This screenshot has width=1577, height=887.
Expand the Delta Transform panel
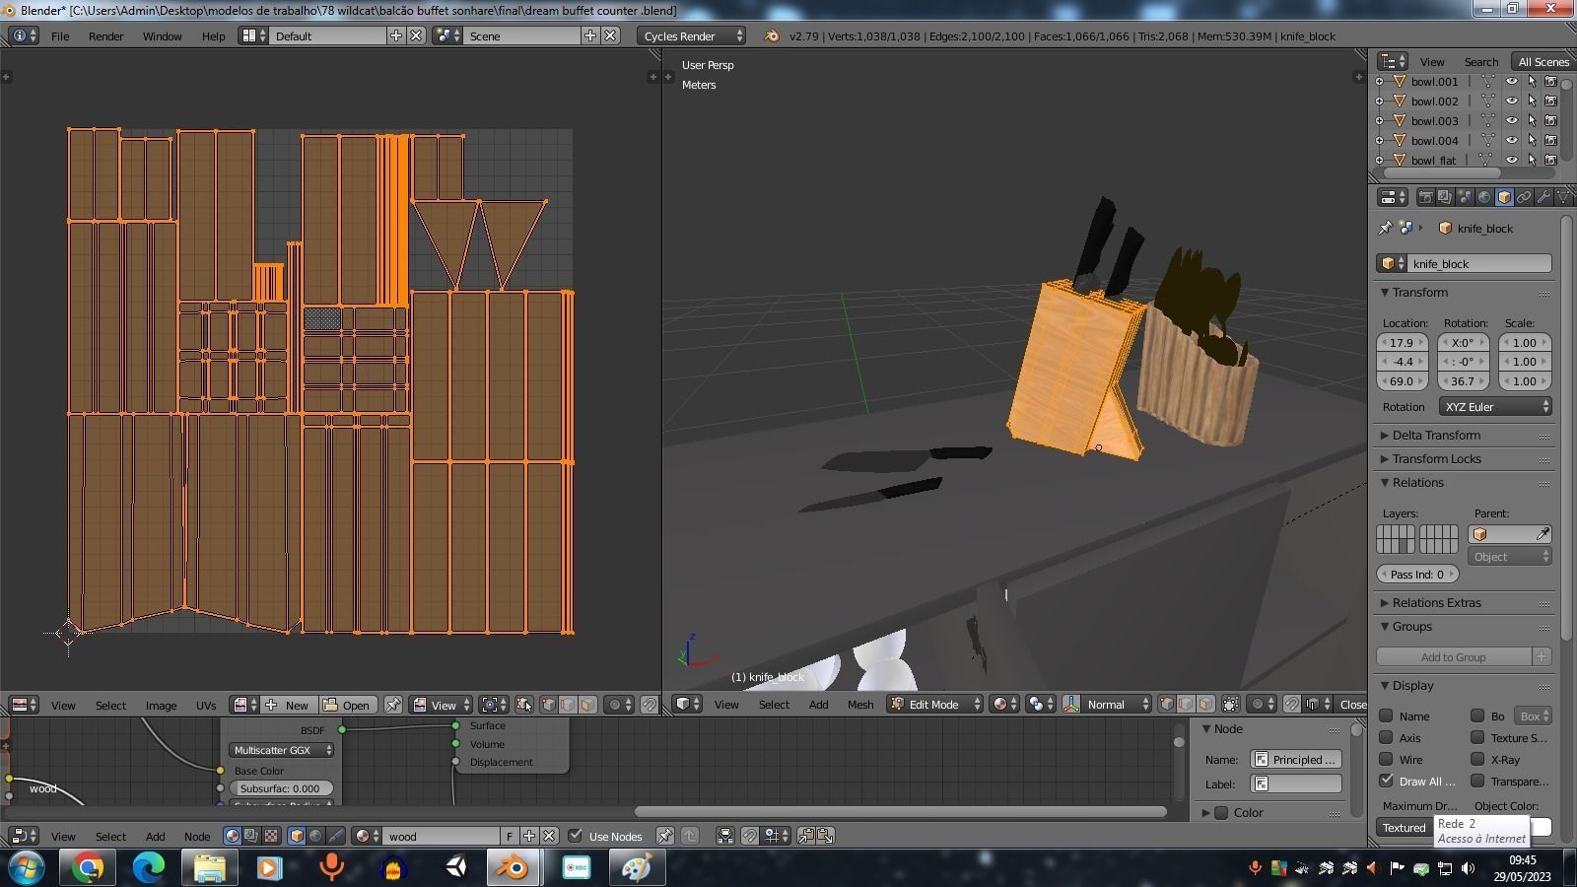[x=1435, y=436]
